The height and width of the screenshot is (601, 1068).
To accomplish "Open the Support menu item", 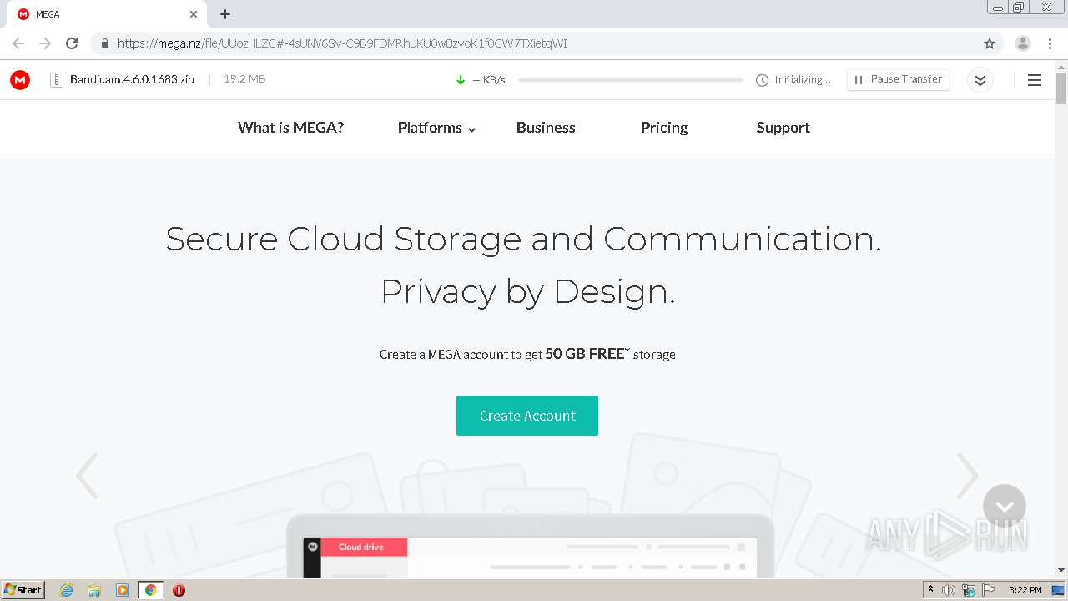I will tap(783, 128).
